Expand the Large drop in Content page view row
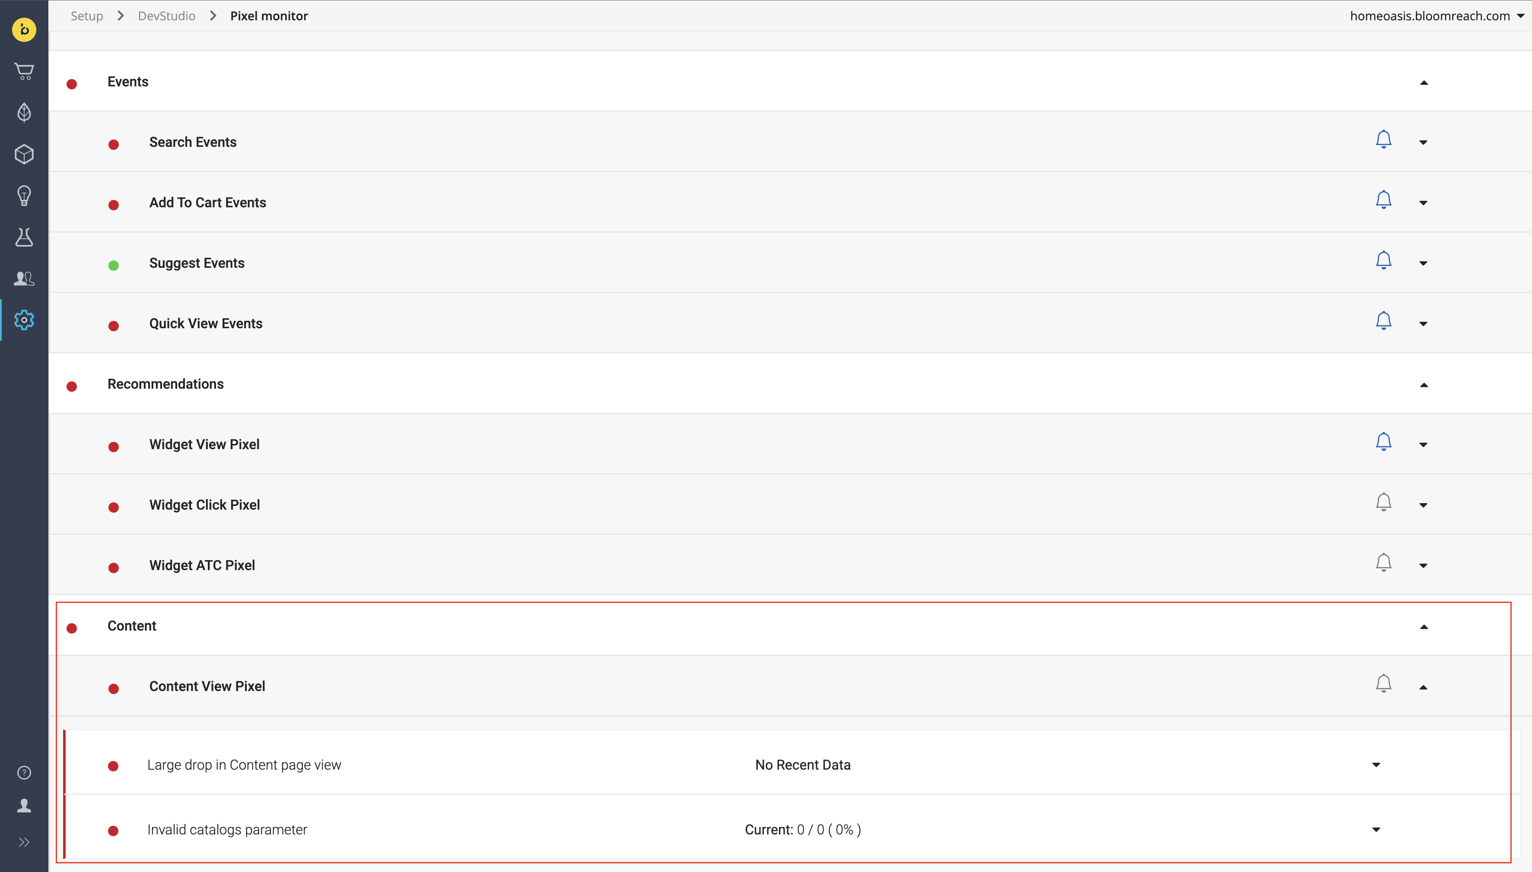 pos(1376,765)
